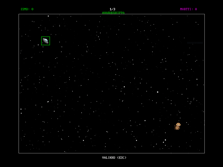Image resolution: width=223 pixels, height=167 pixels.
Task: Click the magenta MARTTI: 0 score
Action: (x=188, y=9)
